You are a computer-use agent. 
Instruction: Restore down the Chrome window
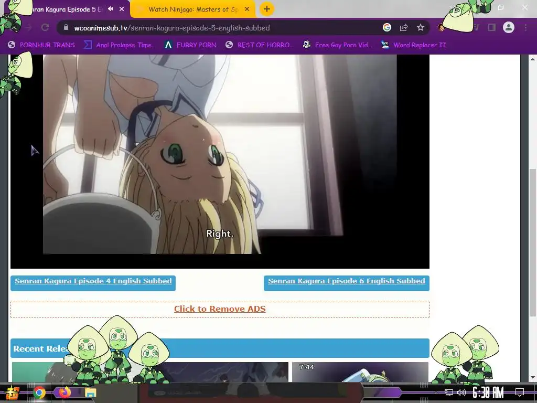coord(501,7)
